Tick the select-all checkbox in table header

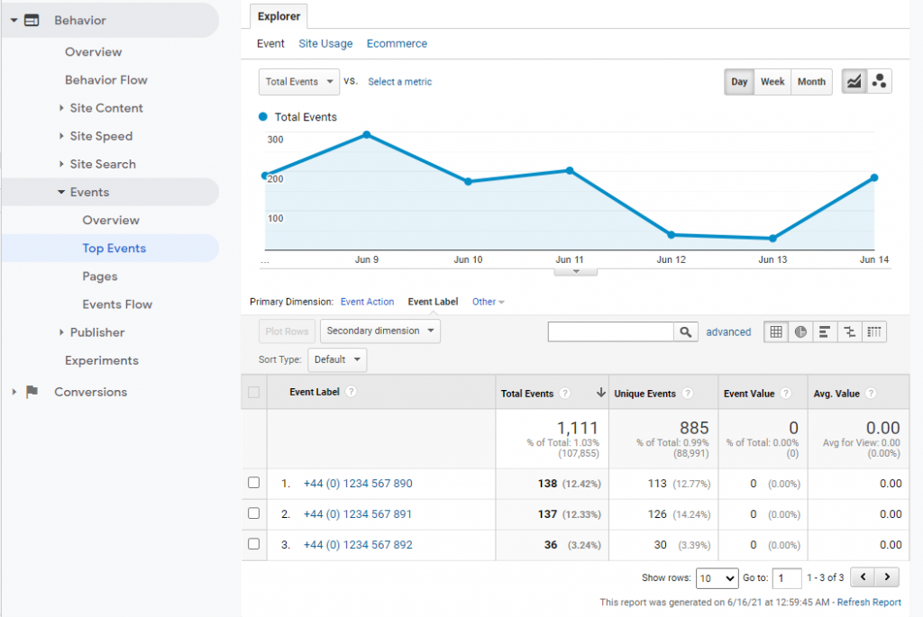(x=254, y=392)
